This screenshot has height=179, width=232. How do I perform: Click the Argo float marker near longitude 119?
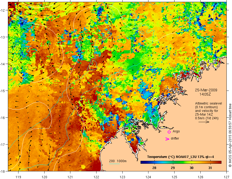coord(11,68)
